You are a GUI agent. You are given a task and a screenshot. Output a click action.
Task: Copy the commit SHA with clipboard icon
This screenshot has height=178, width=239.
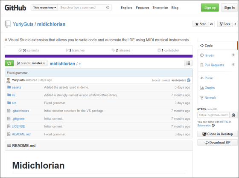tap(189, 80)
